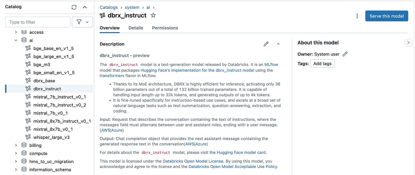
Task: Click the database icon beside information_schema
Action: click(x=24, y=170)
